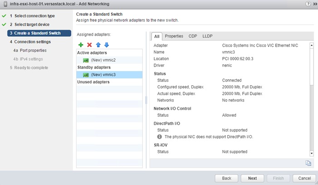Click the 'Allowed' Network I/O Control value
The width and height of the screenshot is (318, 185).
click(229, 115)
